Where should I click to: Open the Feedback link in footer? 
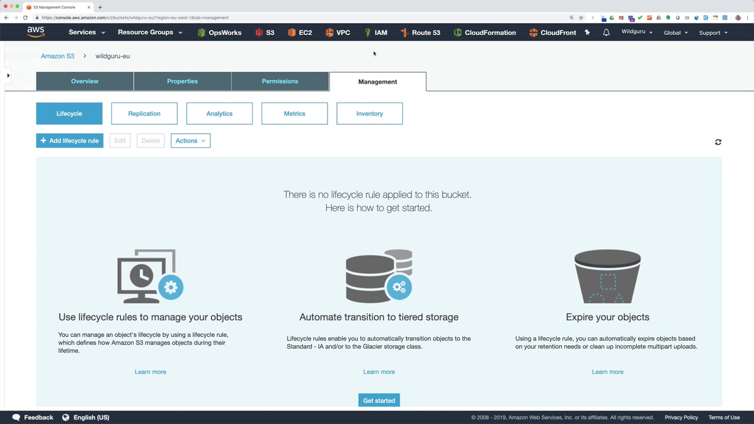tap(33, 418)
